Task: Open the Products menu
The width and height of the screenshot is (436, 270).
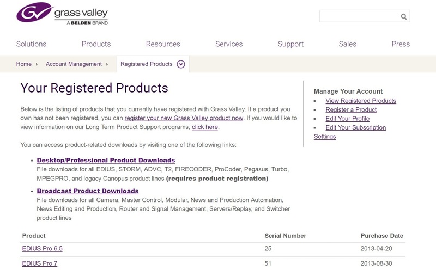Action: pyautogui.click(x=96, y=44)
